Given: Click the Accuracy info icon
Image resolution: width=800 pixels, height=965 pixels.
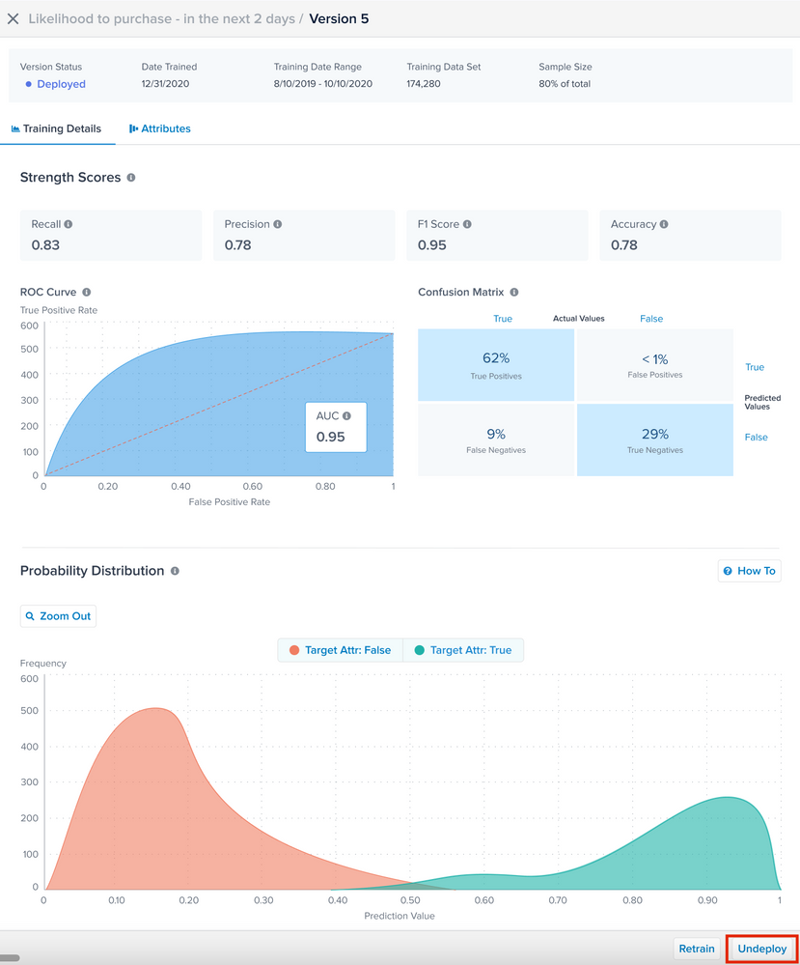Looking at the screenshot, I should pos(664,224).
